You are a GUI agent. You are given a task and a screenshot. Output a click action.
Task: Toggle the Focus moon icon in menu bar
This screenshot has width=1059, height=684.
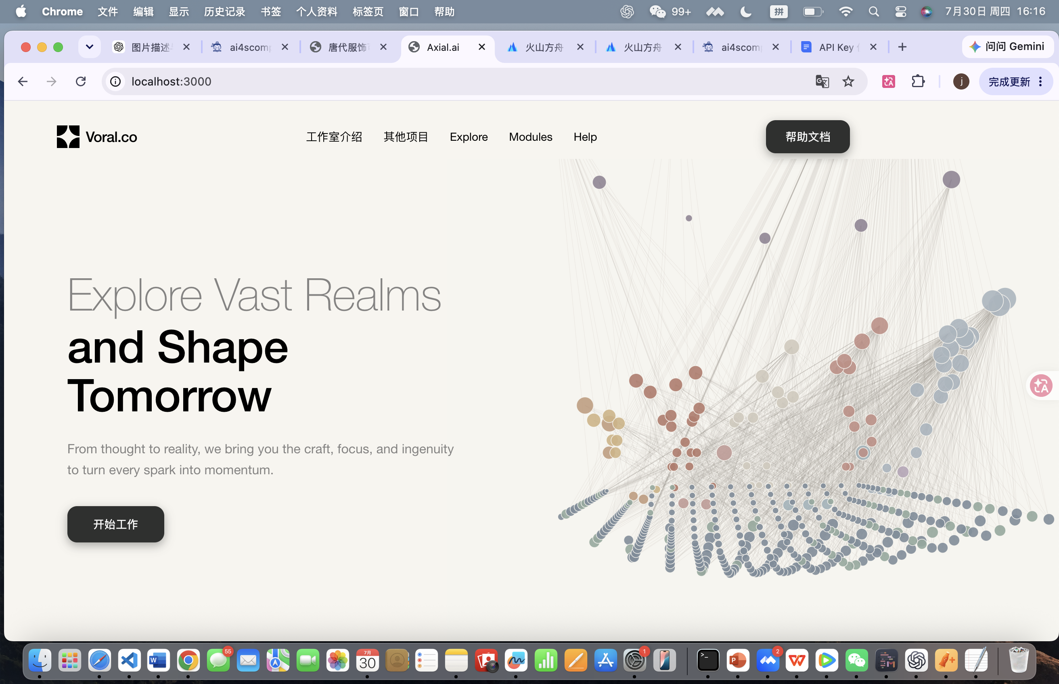point(746,12)
